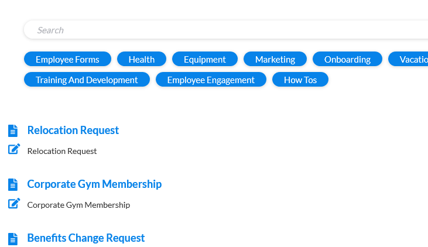Filter by Equipment category
The height and width of the screenshot is (247, 428).
coord(205,59)
